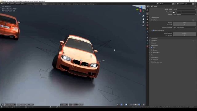Viewport: 197px width, 111px height.
Task: Enable the Freestyle checkbox
Action: tap(152, 60)
